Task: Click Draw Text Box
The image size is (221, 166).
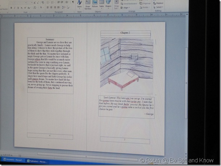Action: 88,4
